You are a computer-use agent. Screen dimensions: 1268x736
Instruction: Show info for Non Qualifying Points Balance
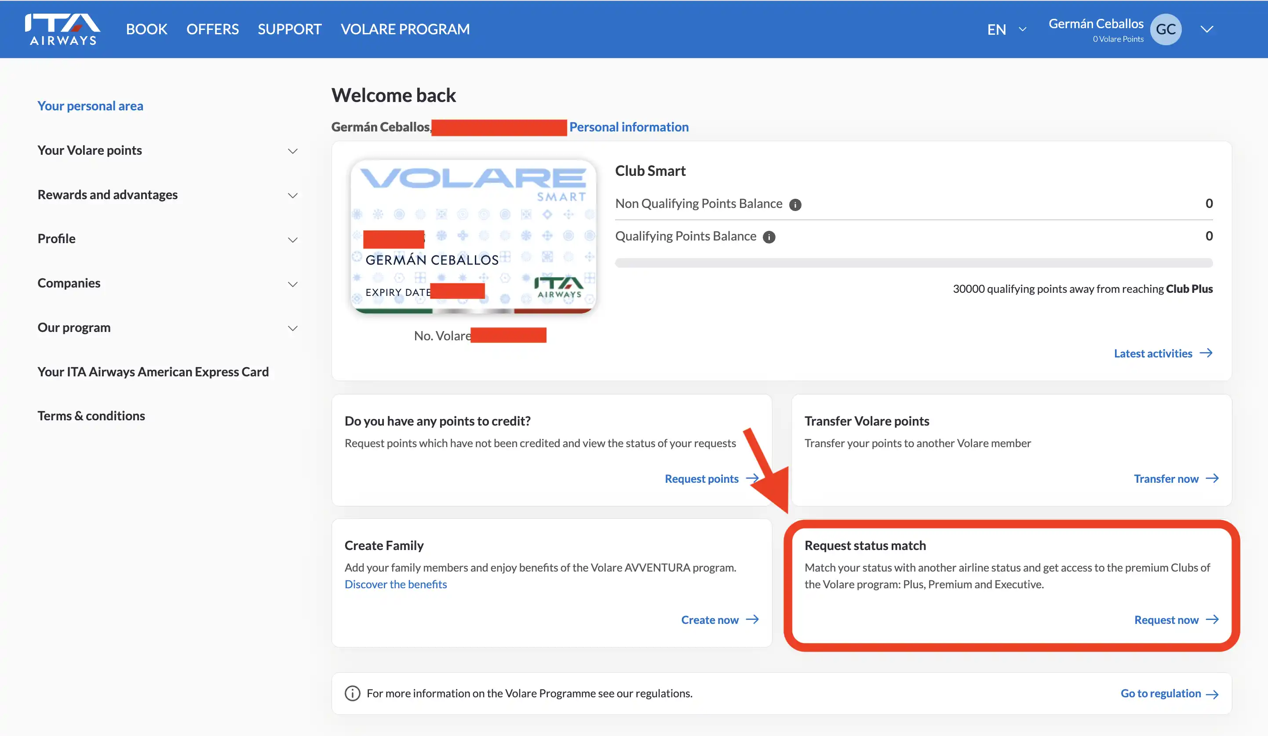[x=795, y=205]
